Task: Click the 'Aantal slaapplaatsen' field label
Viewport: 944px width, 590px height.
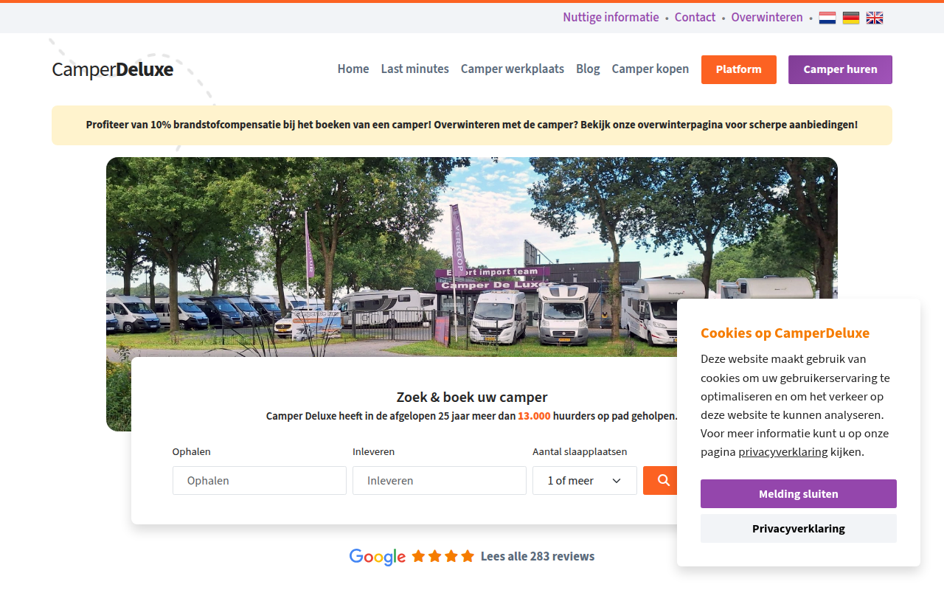Action: click(580, 451)
